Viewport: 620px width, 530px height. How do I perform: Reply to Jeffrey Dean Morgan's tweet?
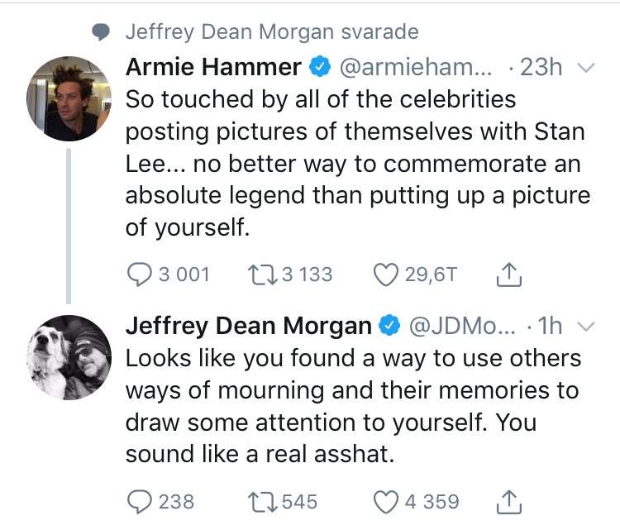pyautogui.click(x=141, y=501)
